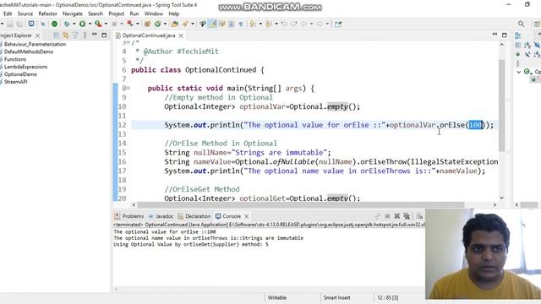Click the Terminate square icon in Console

387,216
